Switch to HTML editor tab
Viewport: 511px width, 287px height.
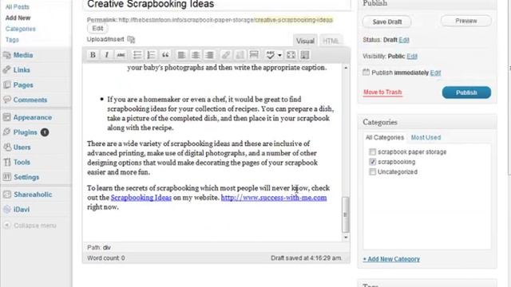(x=331, y=41)
